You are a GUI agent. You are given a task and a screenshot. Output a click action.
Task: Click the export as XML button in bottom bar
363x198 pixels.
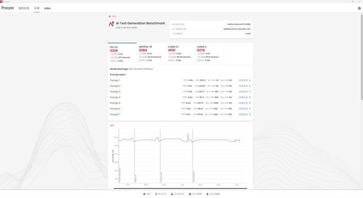point(213,194)
